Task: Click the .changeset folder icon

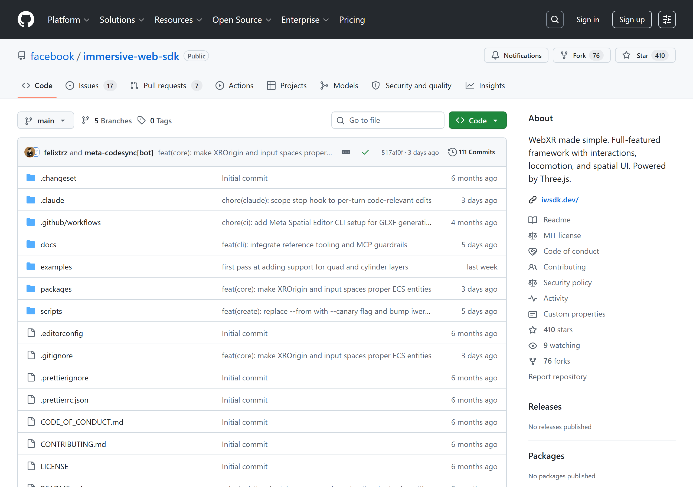Action: coord(31,178)
